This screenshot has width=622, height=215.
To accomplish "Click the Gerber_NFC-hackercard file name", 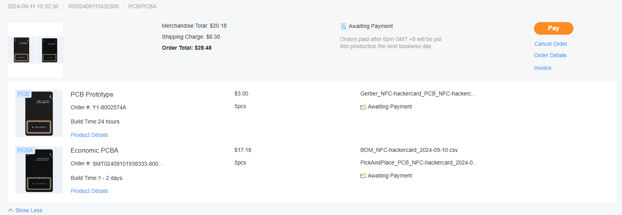I will coord(418,93).
